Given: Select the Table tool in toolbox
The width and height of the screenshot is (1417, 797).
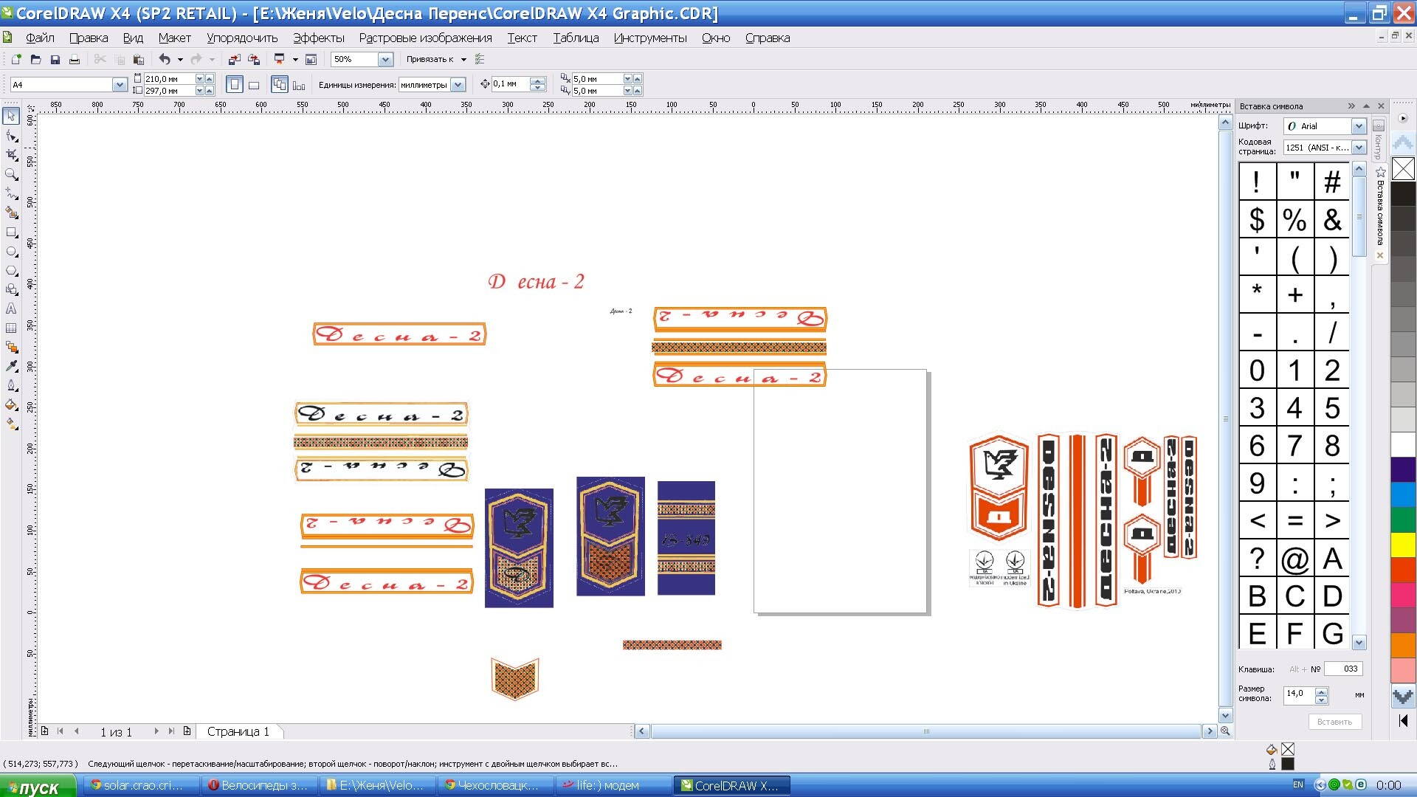Looking at the screenshot, I should click(x=12, y=328).
